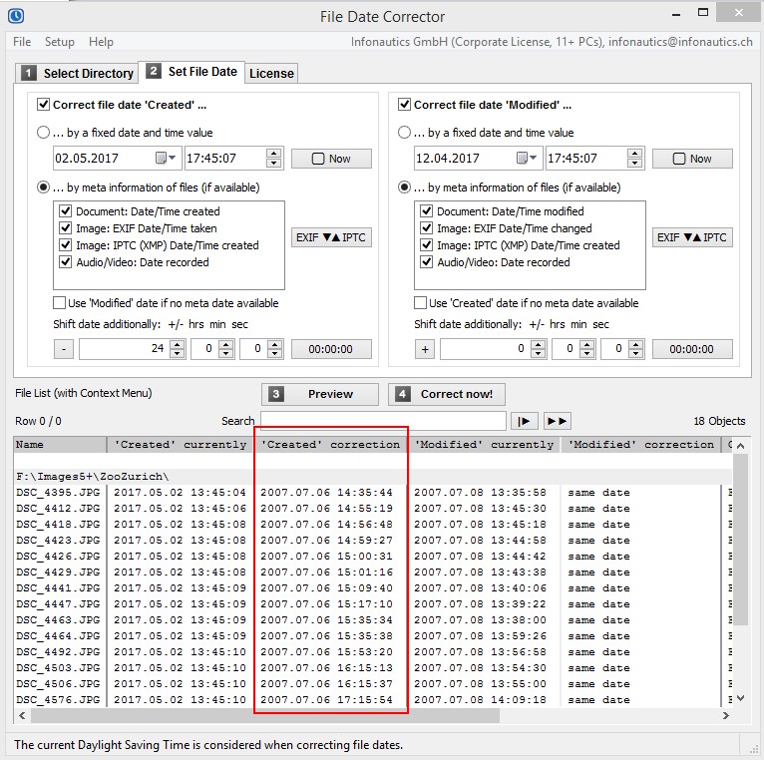
Task: Uncheck IPTC (XMP) created in Created section
Action: [x=65, y=245]
